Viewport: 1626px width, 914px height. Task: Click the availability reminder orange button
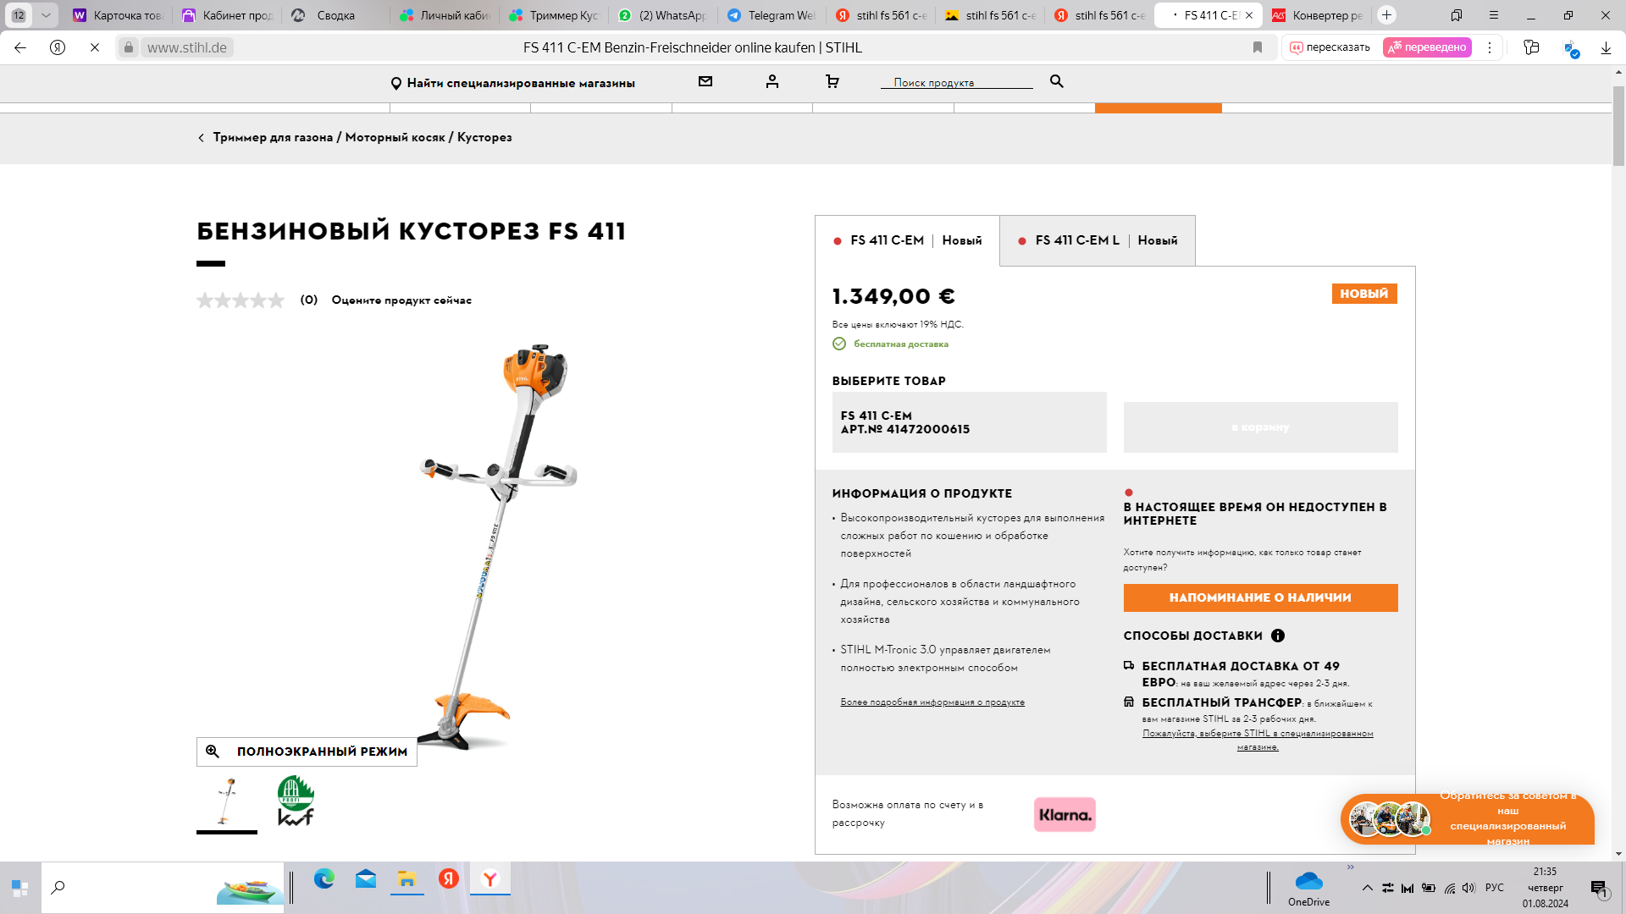point(1260,597)
